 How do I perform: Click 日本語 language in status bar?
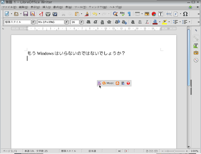point(92,151)
